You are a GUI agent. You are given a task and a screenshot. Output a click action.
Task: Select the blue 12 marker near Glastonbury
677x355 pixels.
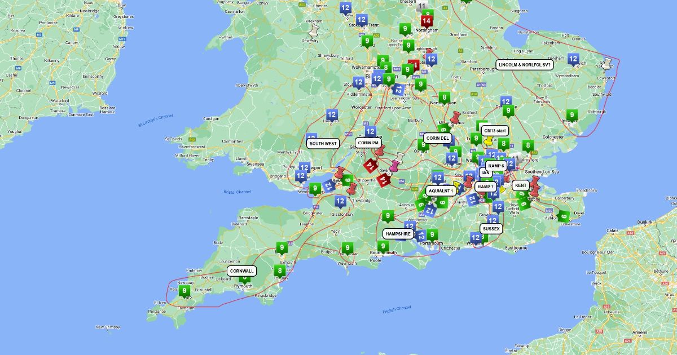(340, 202)
